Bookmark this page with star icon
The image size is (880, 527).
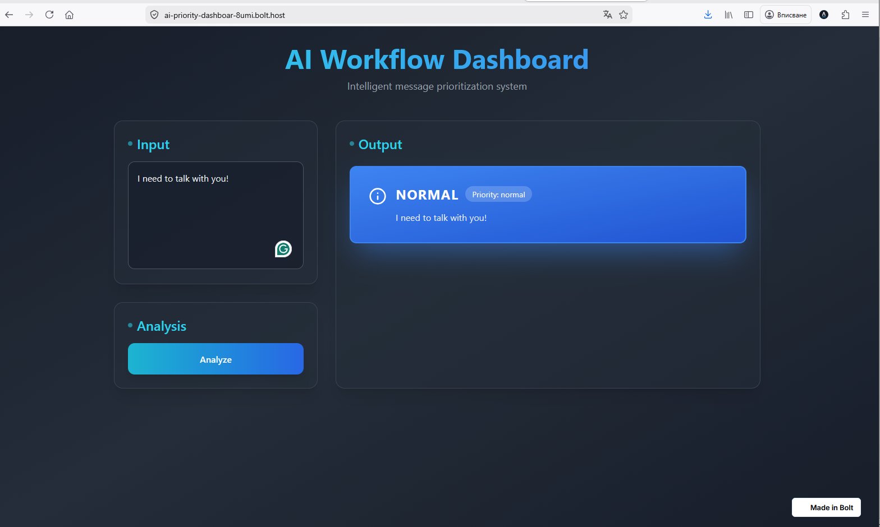624,15
